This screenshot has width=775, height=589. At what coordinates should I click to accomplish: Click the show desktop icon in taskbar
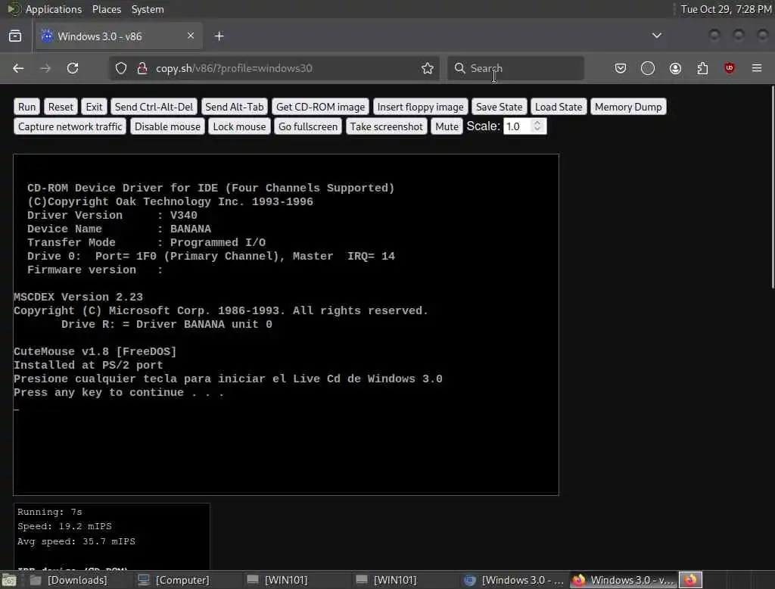coord(8,580)
